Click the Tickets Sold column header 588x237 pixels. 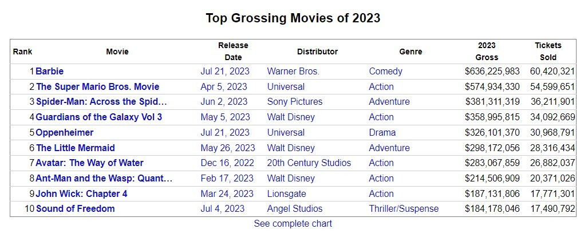548,52
